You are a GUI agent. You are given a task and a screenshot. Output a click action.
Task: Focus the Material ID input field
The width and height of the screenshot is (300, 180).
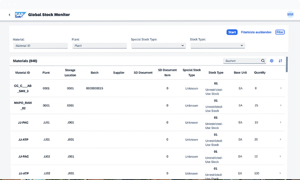40,45
